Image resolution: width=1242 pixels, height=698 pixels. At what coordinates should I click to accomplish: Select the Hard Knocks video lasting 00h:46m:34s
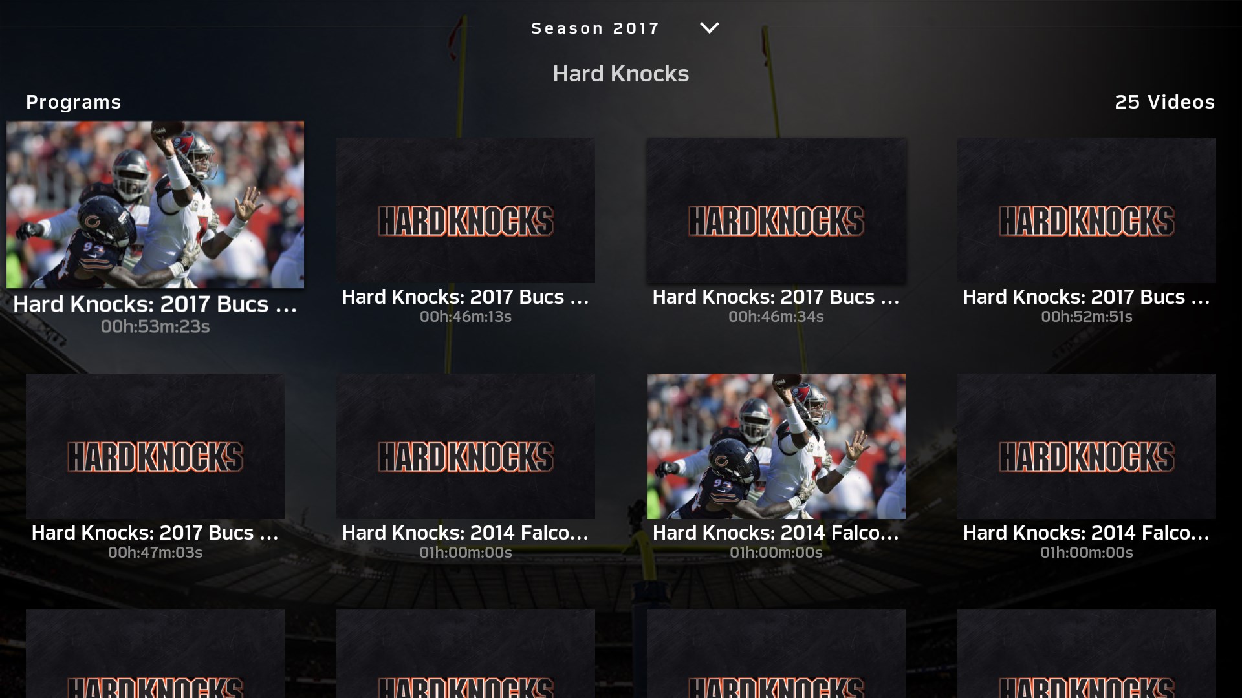pyautogui.click(x=776, y=210)
